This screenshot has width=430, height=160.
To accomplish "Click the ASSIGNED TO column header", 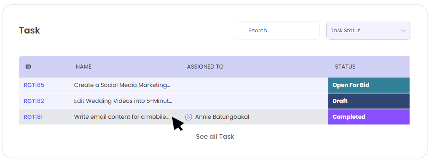I will (x=205, y=67).
